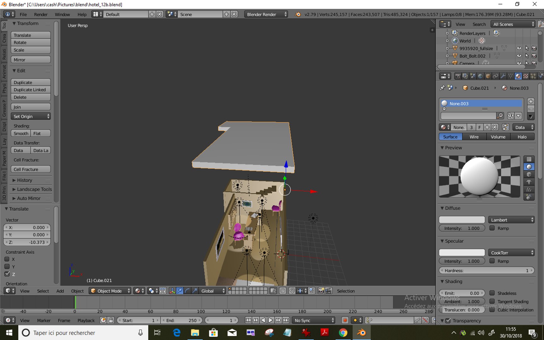Screen dimensions: 544x340
Task: Jump to the timeline start frame
Action: pos(248,320)
